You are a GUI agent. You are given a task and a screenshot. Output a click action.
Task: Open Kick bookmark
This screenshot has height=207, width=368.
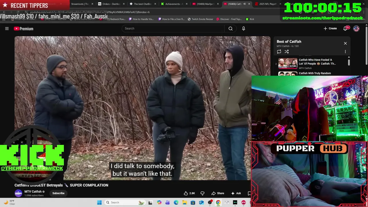pos(250,19)
